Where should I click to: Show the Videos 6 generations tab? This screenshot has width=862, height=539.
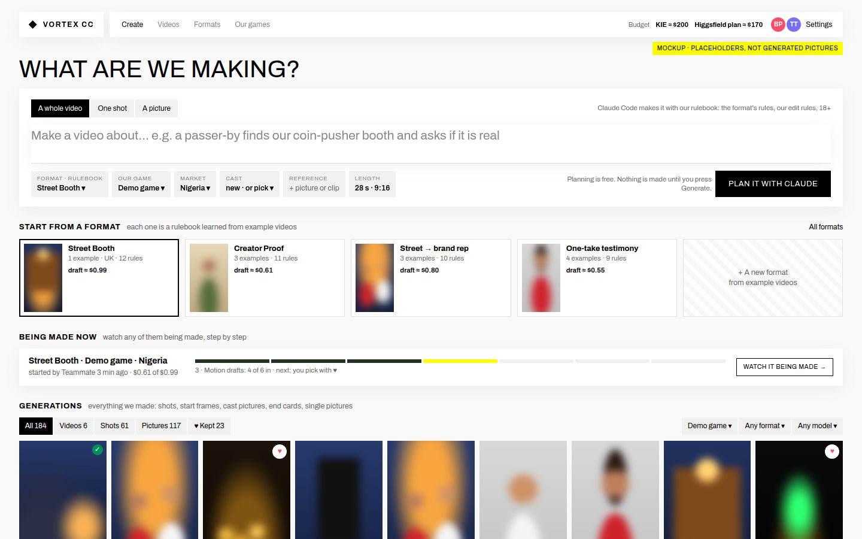[x=73, y=426]
